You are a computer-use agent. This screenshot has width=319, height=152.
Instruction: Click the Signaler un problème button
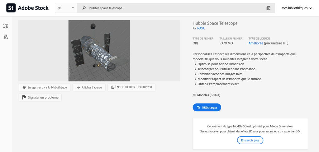40,97
